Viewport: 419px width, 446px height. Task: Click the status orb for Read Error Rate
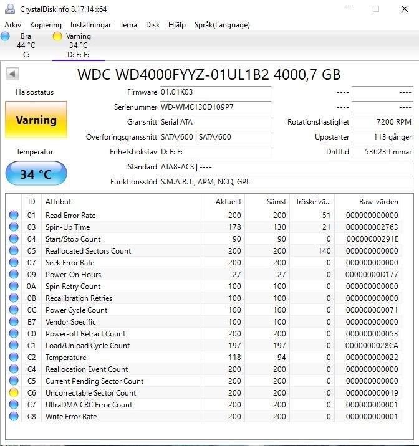pyautogui.click(x=14, y=215)
